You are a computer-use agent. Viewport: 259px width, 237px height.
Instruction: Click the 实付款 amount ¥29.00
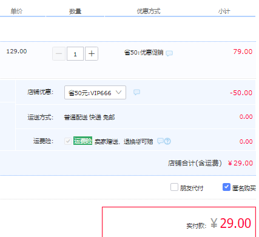click(231, 223)
